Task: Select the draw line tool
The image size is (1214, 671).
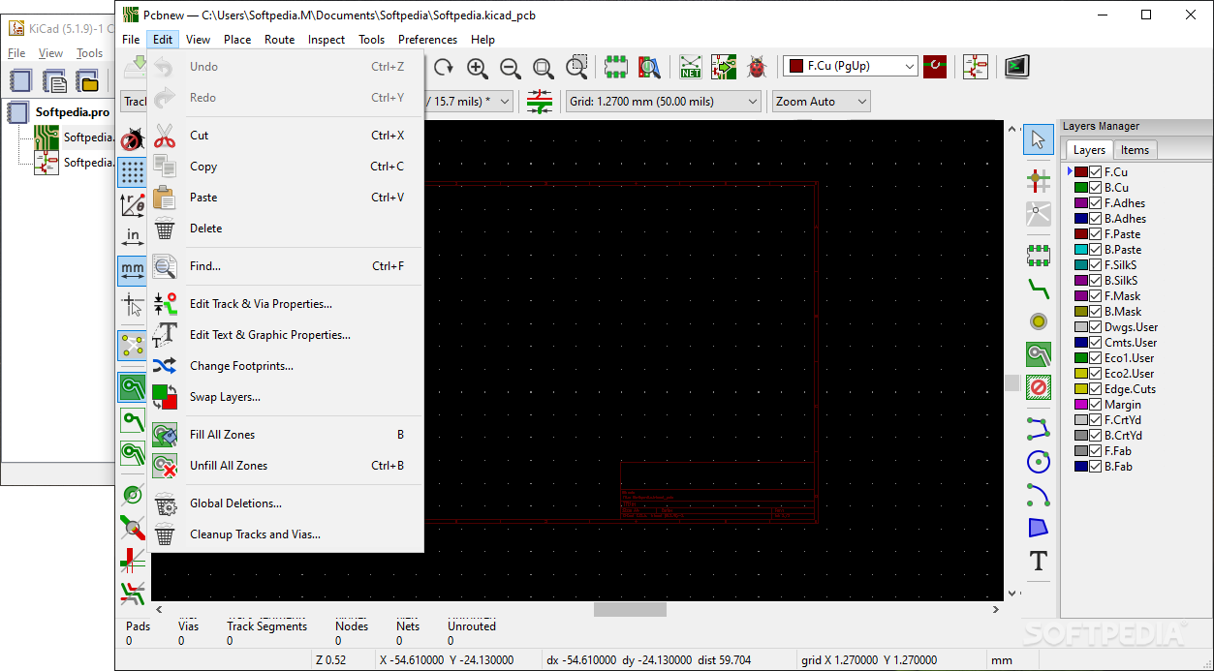Action: click(x=1039, y=429)
